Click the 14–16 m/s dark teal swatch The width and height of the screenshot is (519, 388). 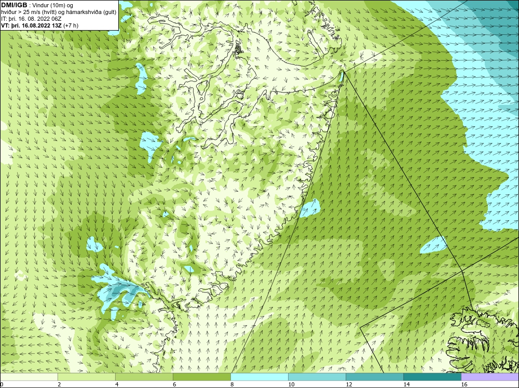click(432, 377)
